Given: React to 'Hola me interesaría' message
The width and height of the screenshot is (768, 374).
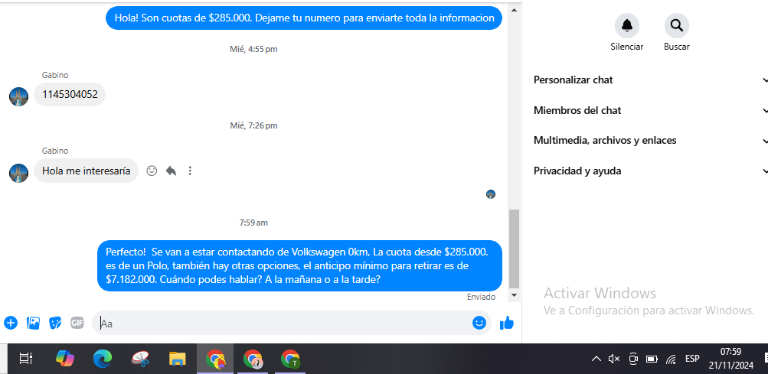Looking at the screenshot, I should point(152,171).
